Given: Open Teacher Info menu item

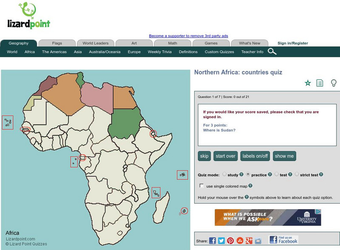Looking at the screenshot, I should click(252, 52).
